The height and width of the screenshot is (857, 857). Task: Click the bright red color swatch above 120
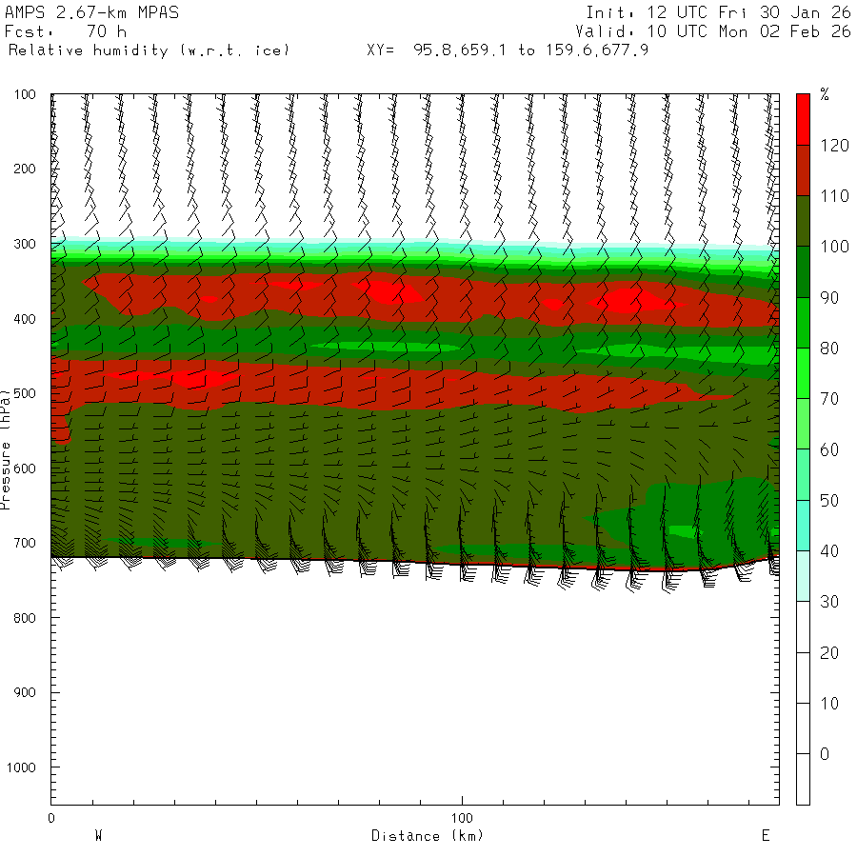pos(803,119)
